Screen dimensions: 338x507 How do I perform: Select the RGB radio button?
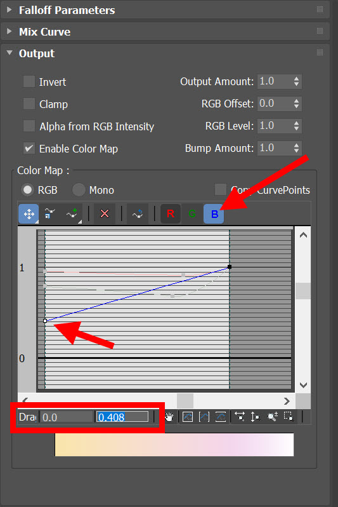(x=27, y=190)
